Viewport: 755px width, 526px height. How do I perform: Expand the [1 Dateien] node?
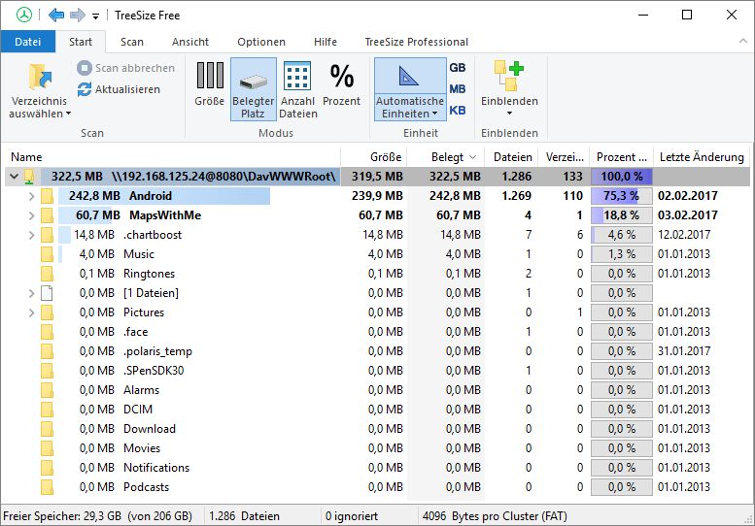tap(31, 293)
